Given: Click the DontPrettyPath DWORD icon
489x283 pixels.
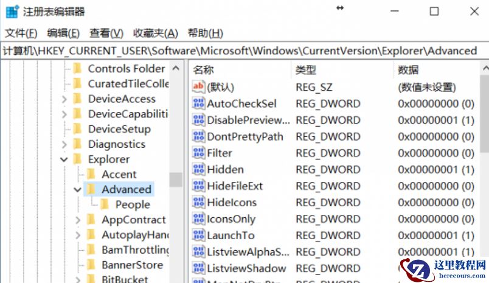Looking at the screenshot, I should click(x=198, y=136).
